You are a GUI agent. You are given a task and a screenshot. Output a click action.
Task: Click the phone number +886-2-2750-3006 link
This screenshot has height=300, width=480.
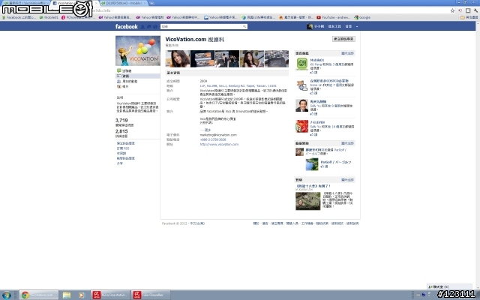click(x=213, y=139)
